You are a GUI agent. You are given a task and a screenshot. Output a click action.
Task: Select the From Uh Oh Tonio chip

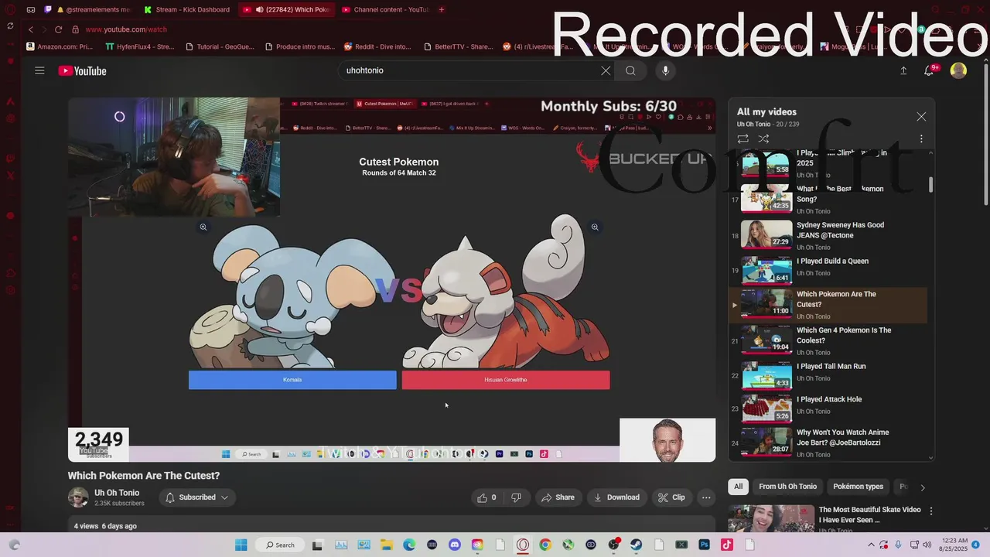click(x=787, y=487)
